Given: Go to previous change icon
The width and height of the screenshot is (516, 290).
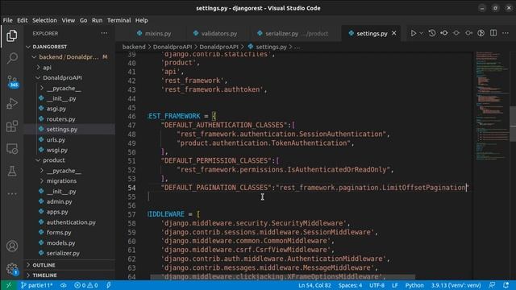Looking at the screenshot, I should pos(444,33).
